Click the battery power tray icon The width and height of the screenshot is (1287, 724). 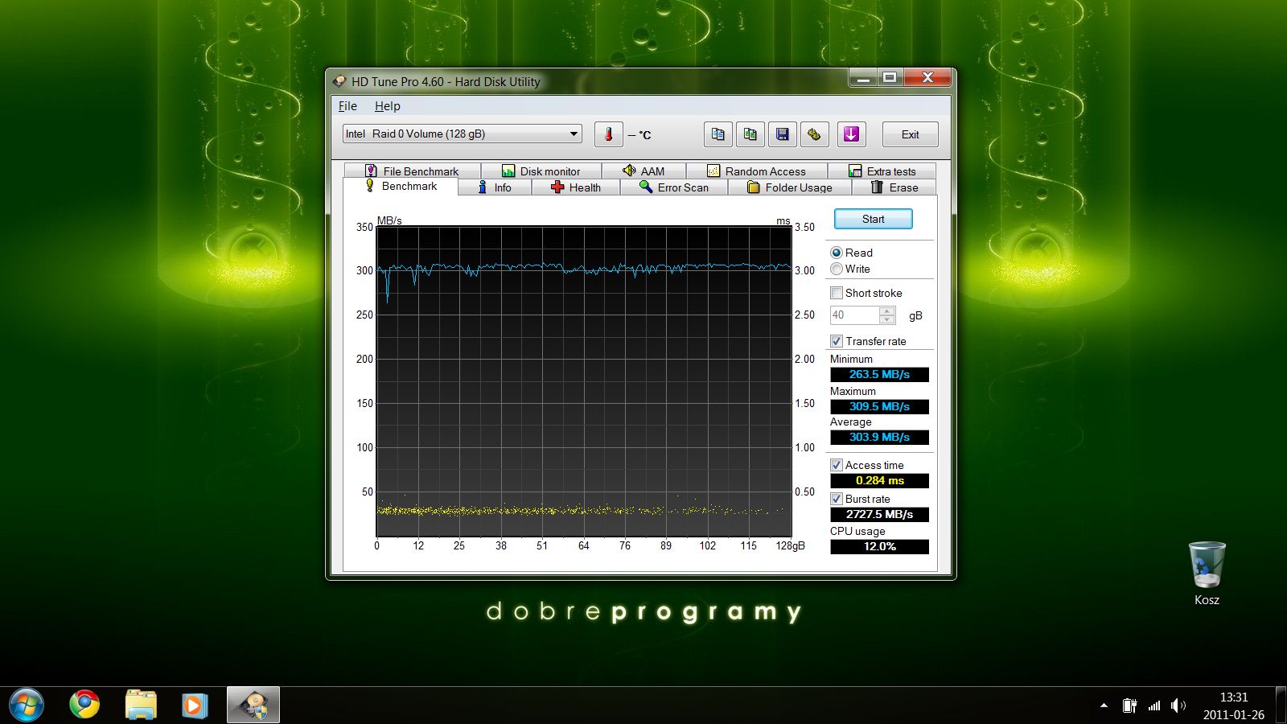(1129, 705)
